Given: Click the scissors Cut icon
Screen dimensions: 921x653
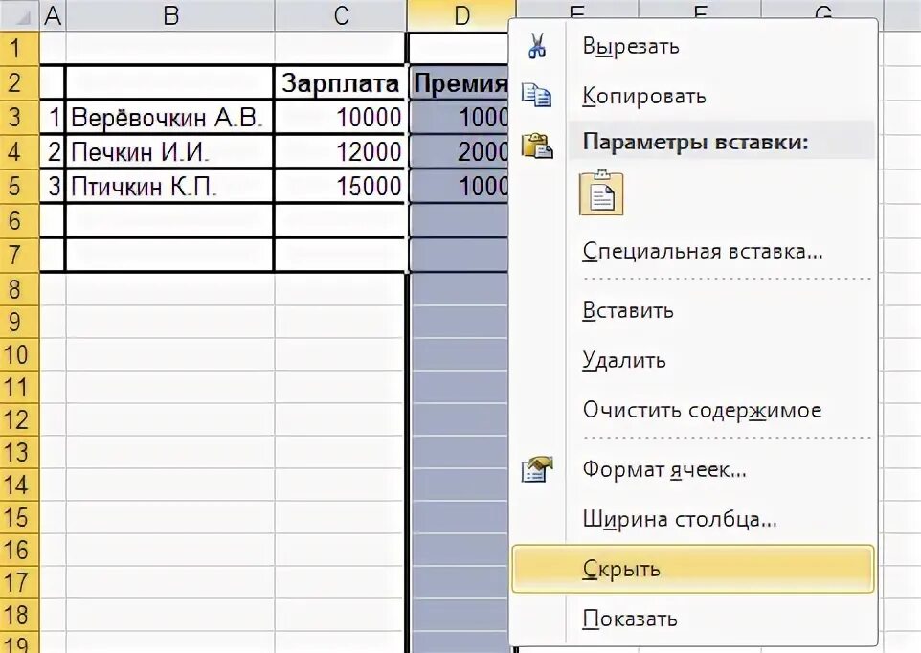Looking at the screenshot, I should point(536,45).
